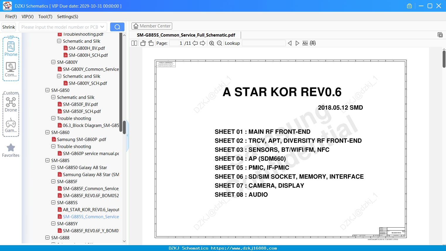Open Samsung Galaxy A8 Star file
Viewport: 446px width, 251px height.
coord(91,174)
